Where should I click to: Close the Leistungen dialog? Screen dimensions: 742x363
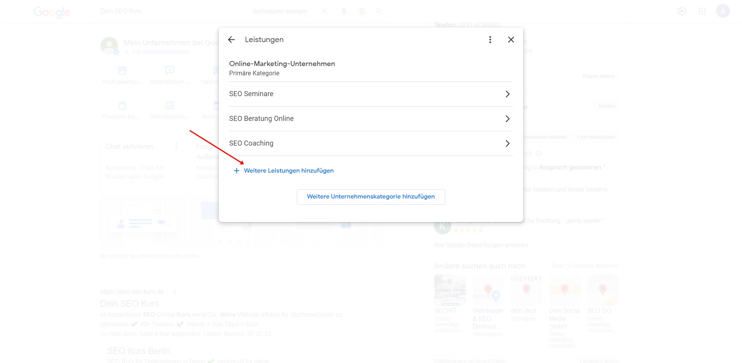[x=511, y=40]
